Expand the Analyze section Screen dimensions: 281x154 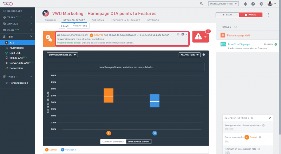pyautogui.click(x=17, y=24)
